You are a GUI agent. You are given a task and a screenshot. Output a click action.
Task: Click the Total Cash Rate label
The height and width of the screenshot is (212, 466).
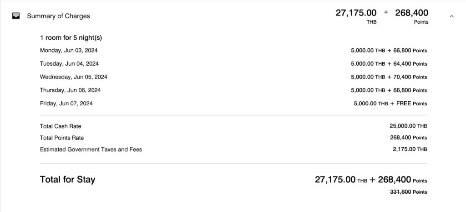[61, 126]
